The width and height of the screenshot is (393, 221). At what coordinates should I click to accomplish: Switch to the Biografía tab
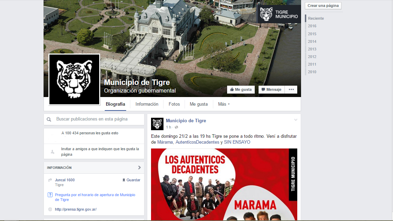pyautogui.click(x=115, y=104)
